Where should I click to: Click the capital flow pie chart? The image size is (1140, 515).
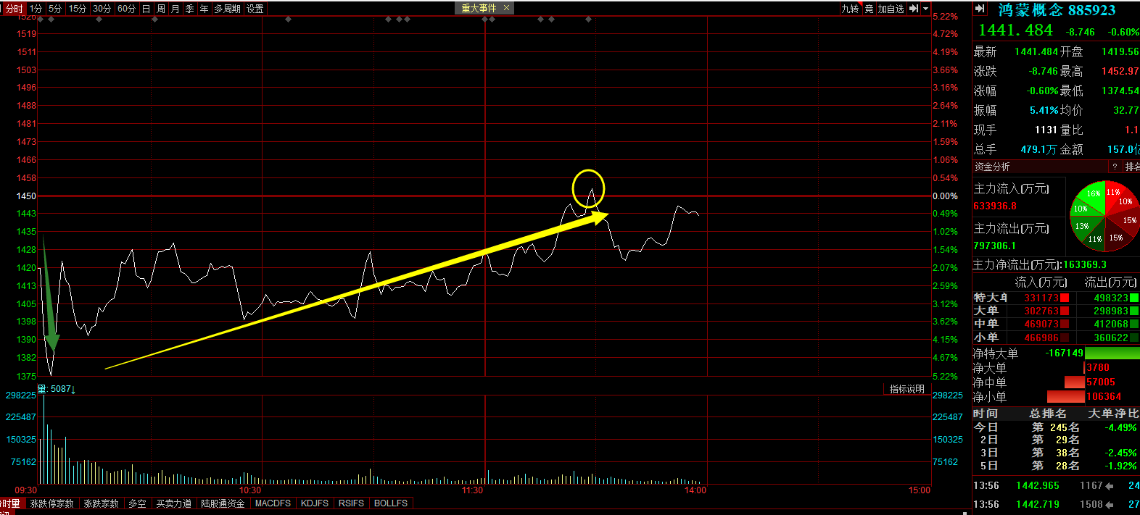pyautogui.click(x=1104, y=215)
